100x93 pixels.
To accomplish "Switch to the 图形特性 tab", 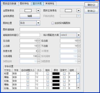I will (x=24, y=4).
